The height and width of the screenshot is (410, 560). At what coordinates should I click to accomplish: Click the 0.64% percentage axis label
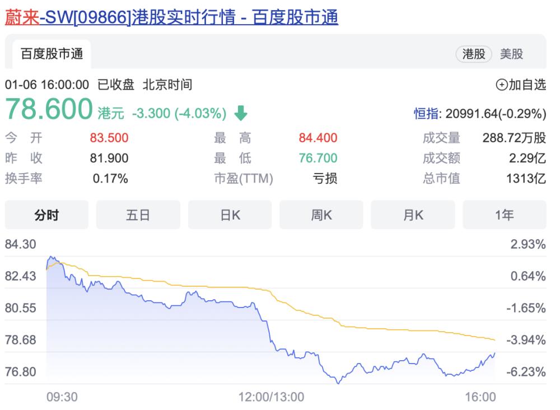pyautogui.click(x=528, y=276)
